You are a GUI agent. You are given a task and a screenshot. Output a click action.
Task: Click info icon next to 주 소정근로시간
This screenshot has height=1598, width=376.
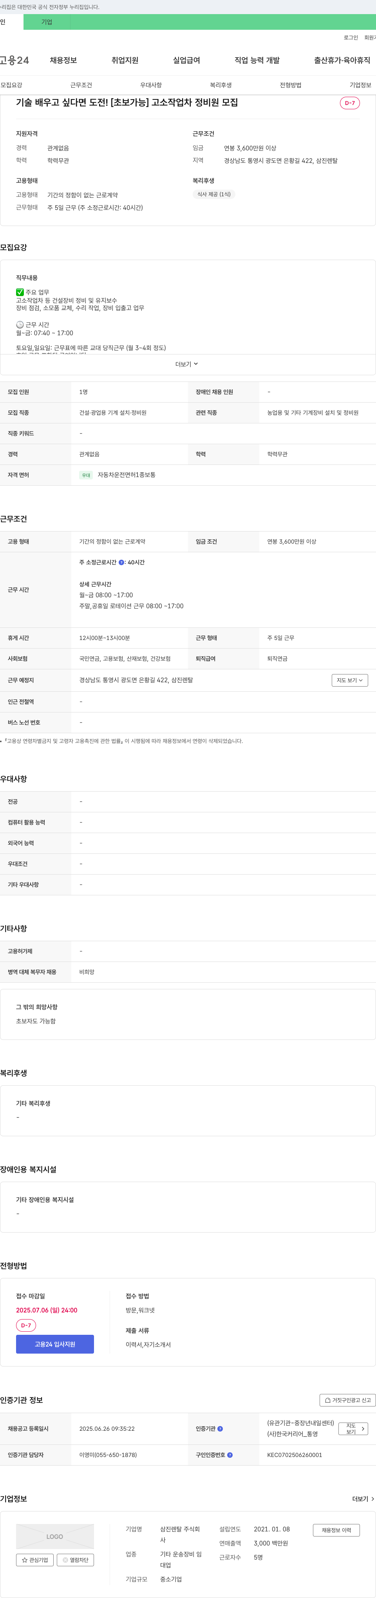click(121, 563)
